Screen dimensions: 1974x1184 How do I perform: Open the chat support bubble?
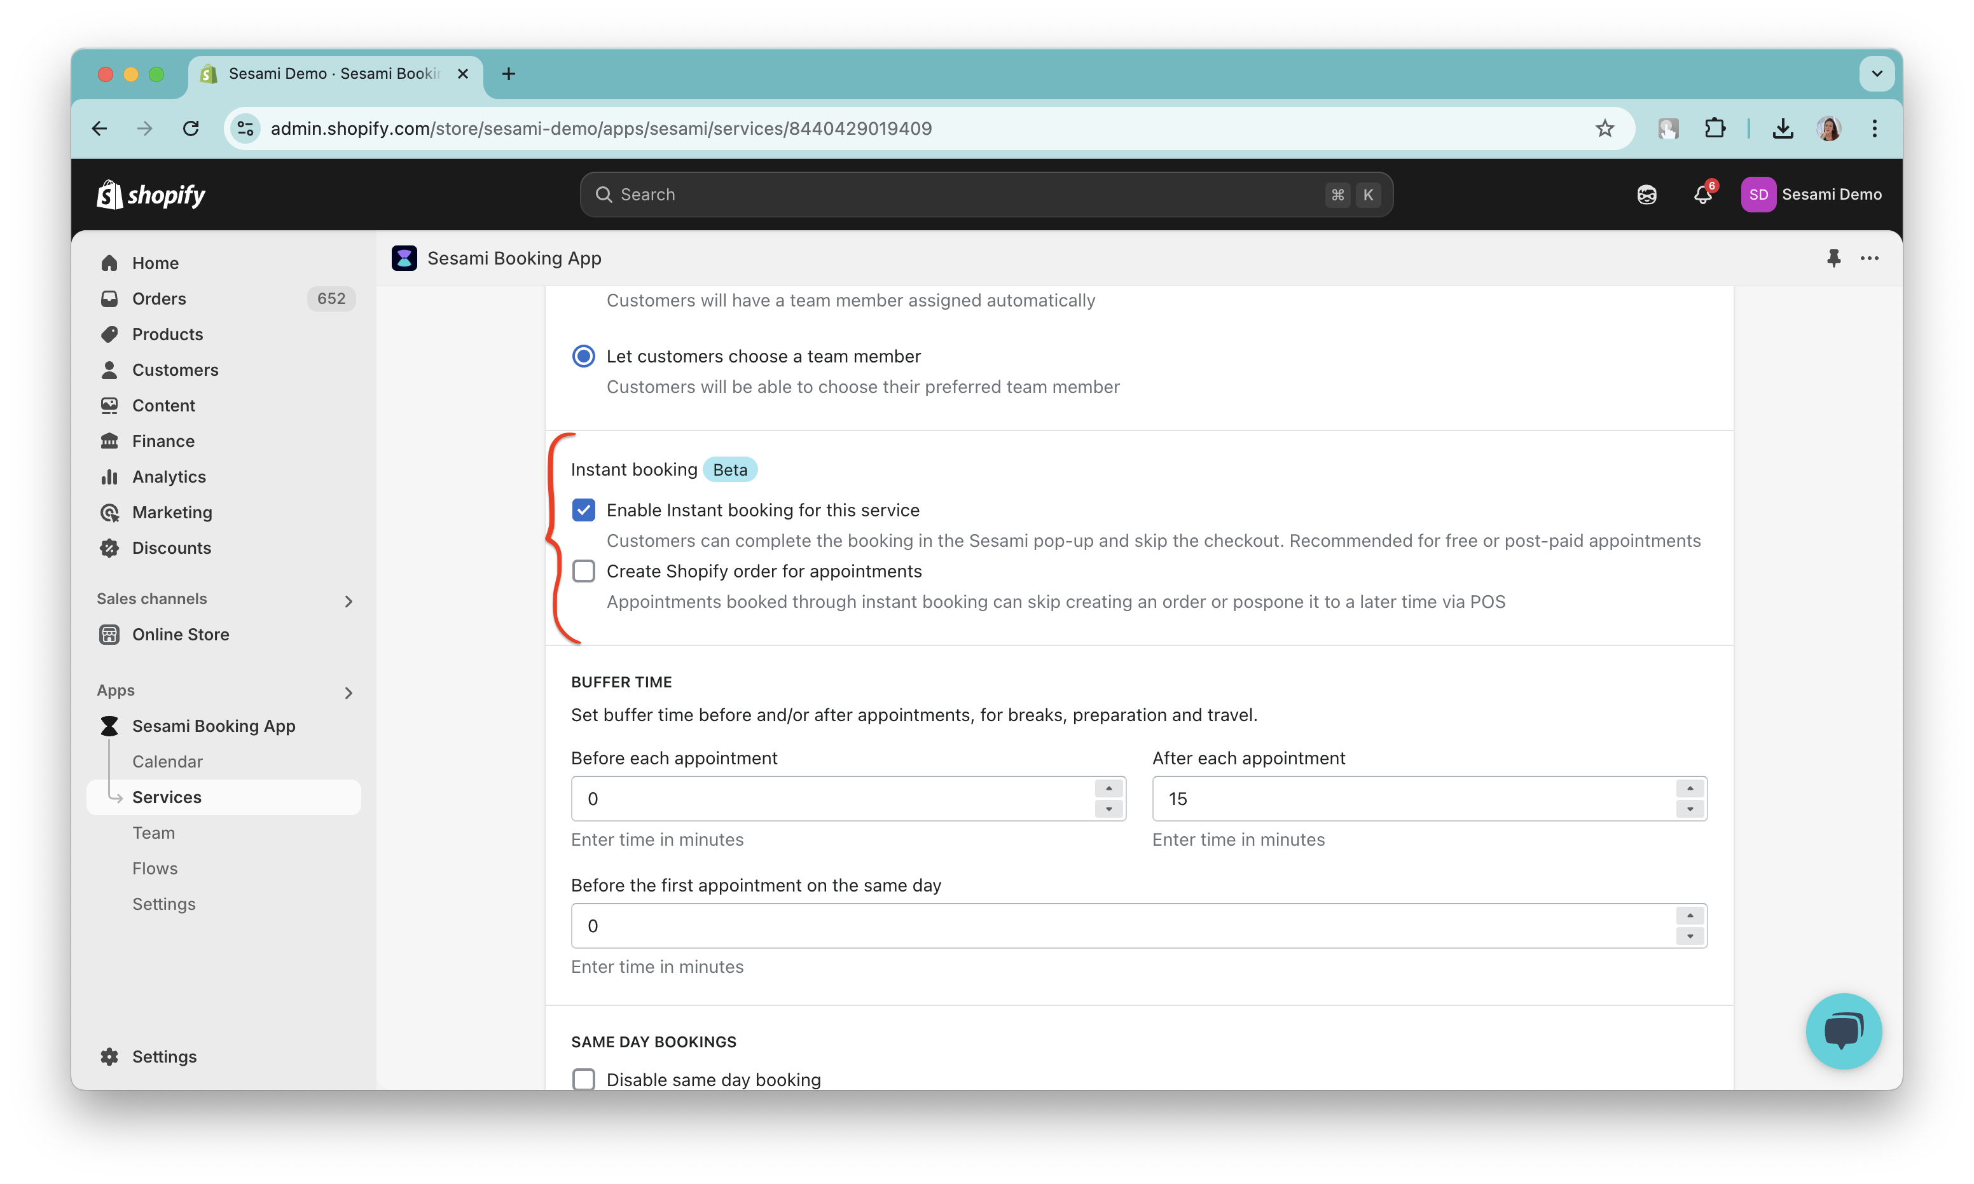click(1843, 1031)
